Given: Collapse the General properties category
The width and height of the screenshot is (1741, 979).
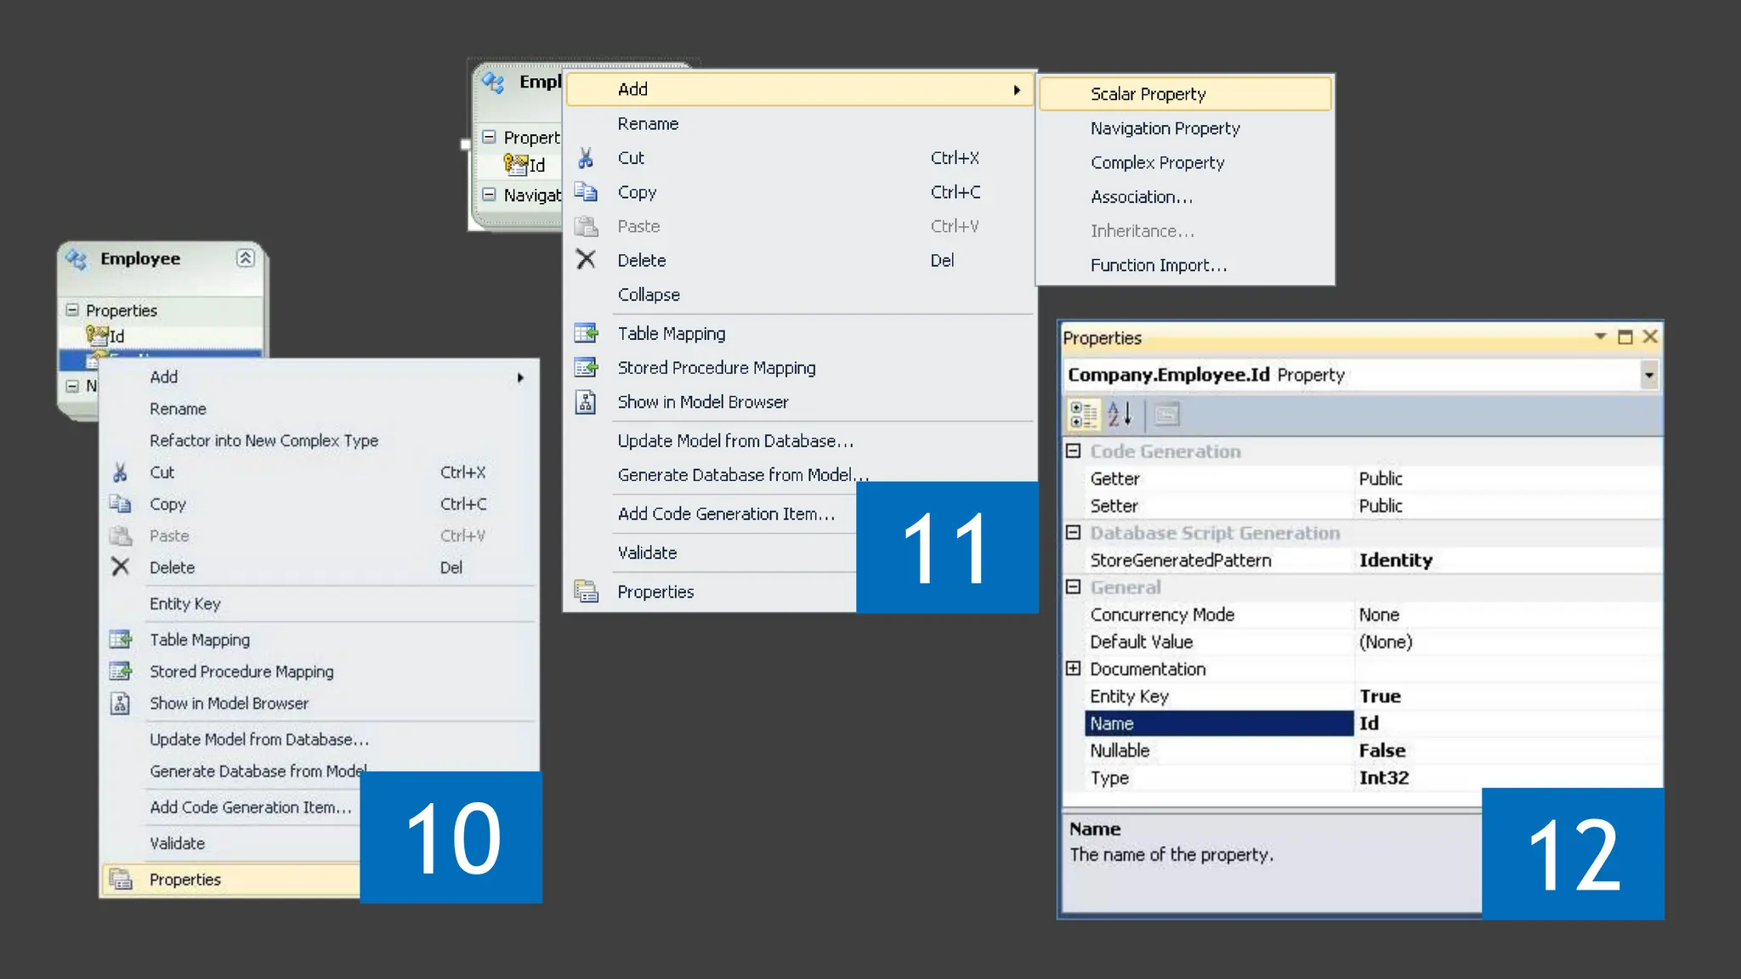Looking at the screenshot, I should [1073, 587].
